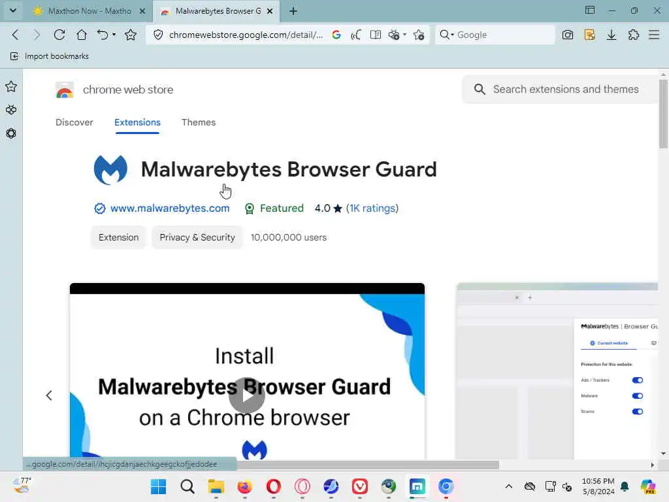The image size is (669, 502).
Task: Open the extensions puzzle icon
Action: tap(634, 35)
